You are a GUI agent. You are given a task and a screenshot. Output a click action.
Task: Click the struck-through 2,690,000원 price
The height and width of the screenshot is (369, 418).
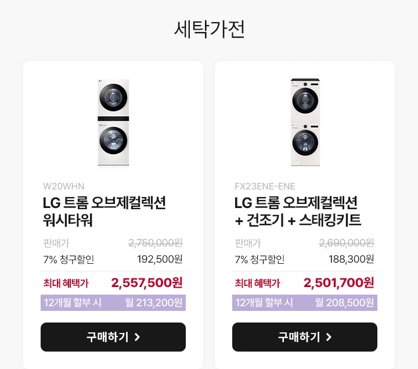click(x=347, y=243)
